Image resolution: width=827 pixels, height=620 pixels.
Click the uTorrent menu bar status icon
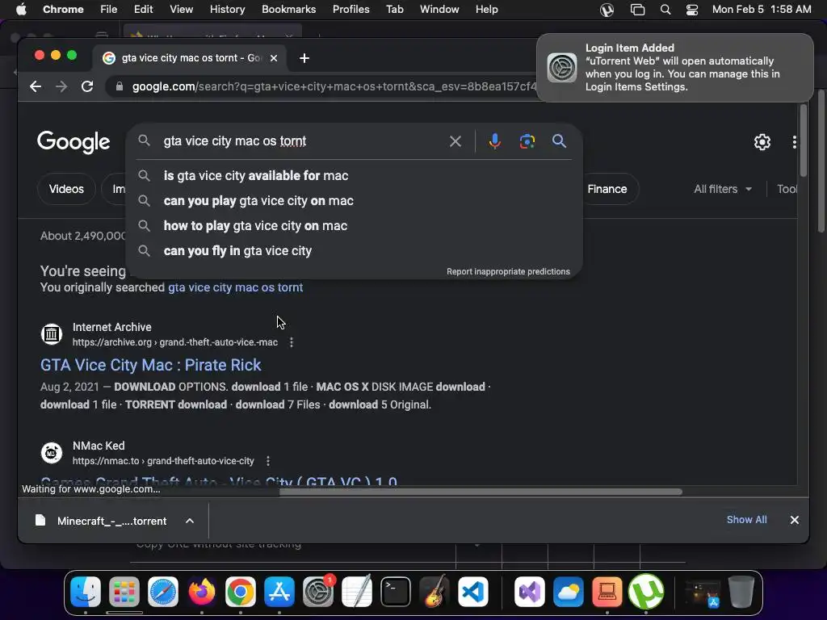point(607,10)
